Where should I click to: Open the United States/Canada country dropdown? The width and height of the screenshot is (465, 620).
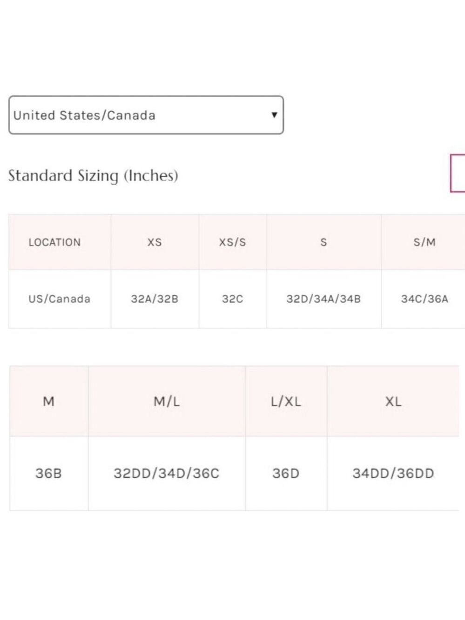[x=146, y=115]
